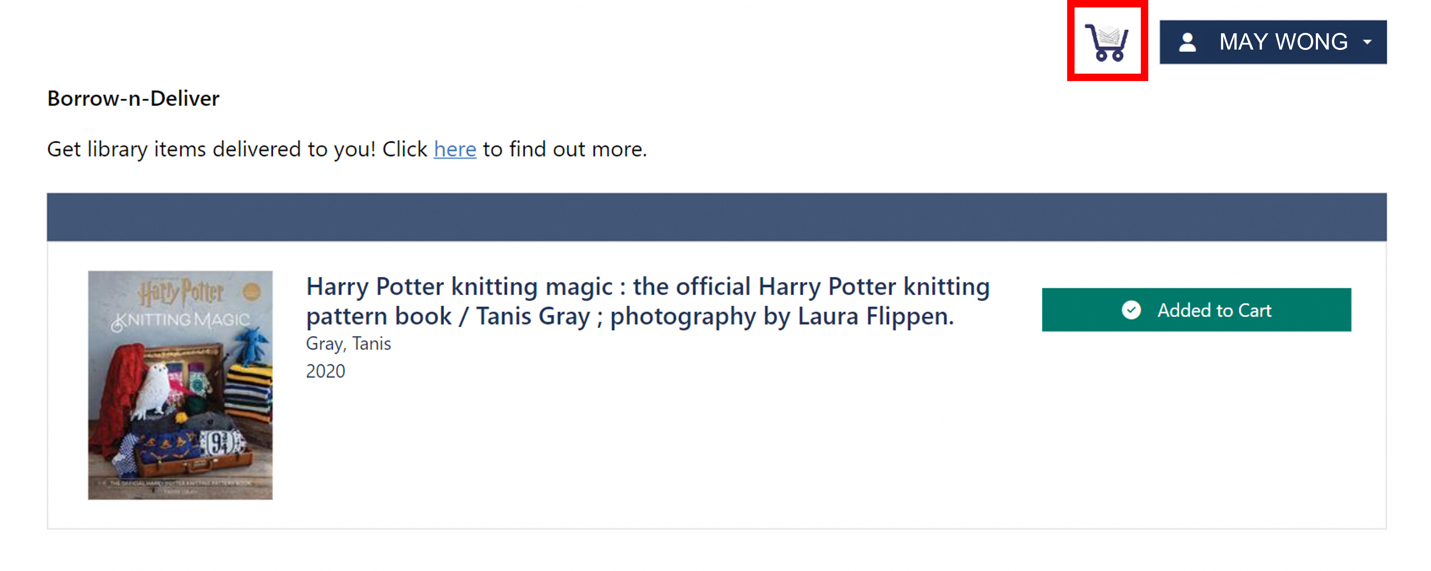This screenshot has height=571, width=1431.
Task: Click the publication year 2020
Action: 326,371
